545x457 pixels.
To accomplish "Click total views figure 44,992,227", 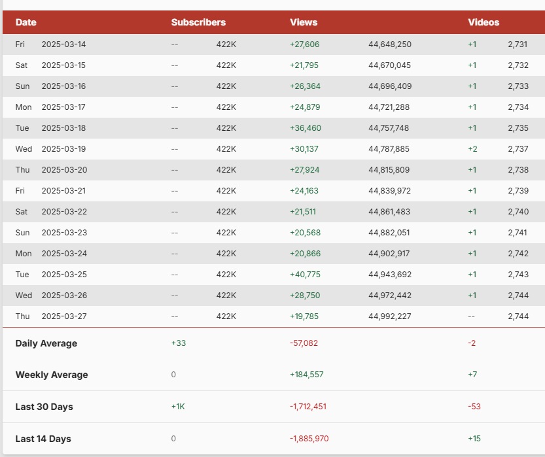I will 390,316.
